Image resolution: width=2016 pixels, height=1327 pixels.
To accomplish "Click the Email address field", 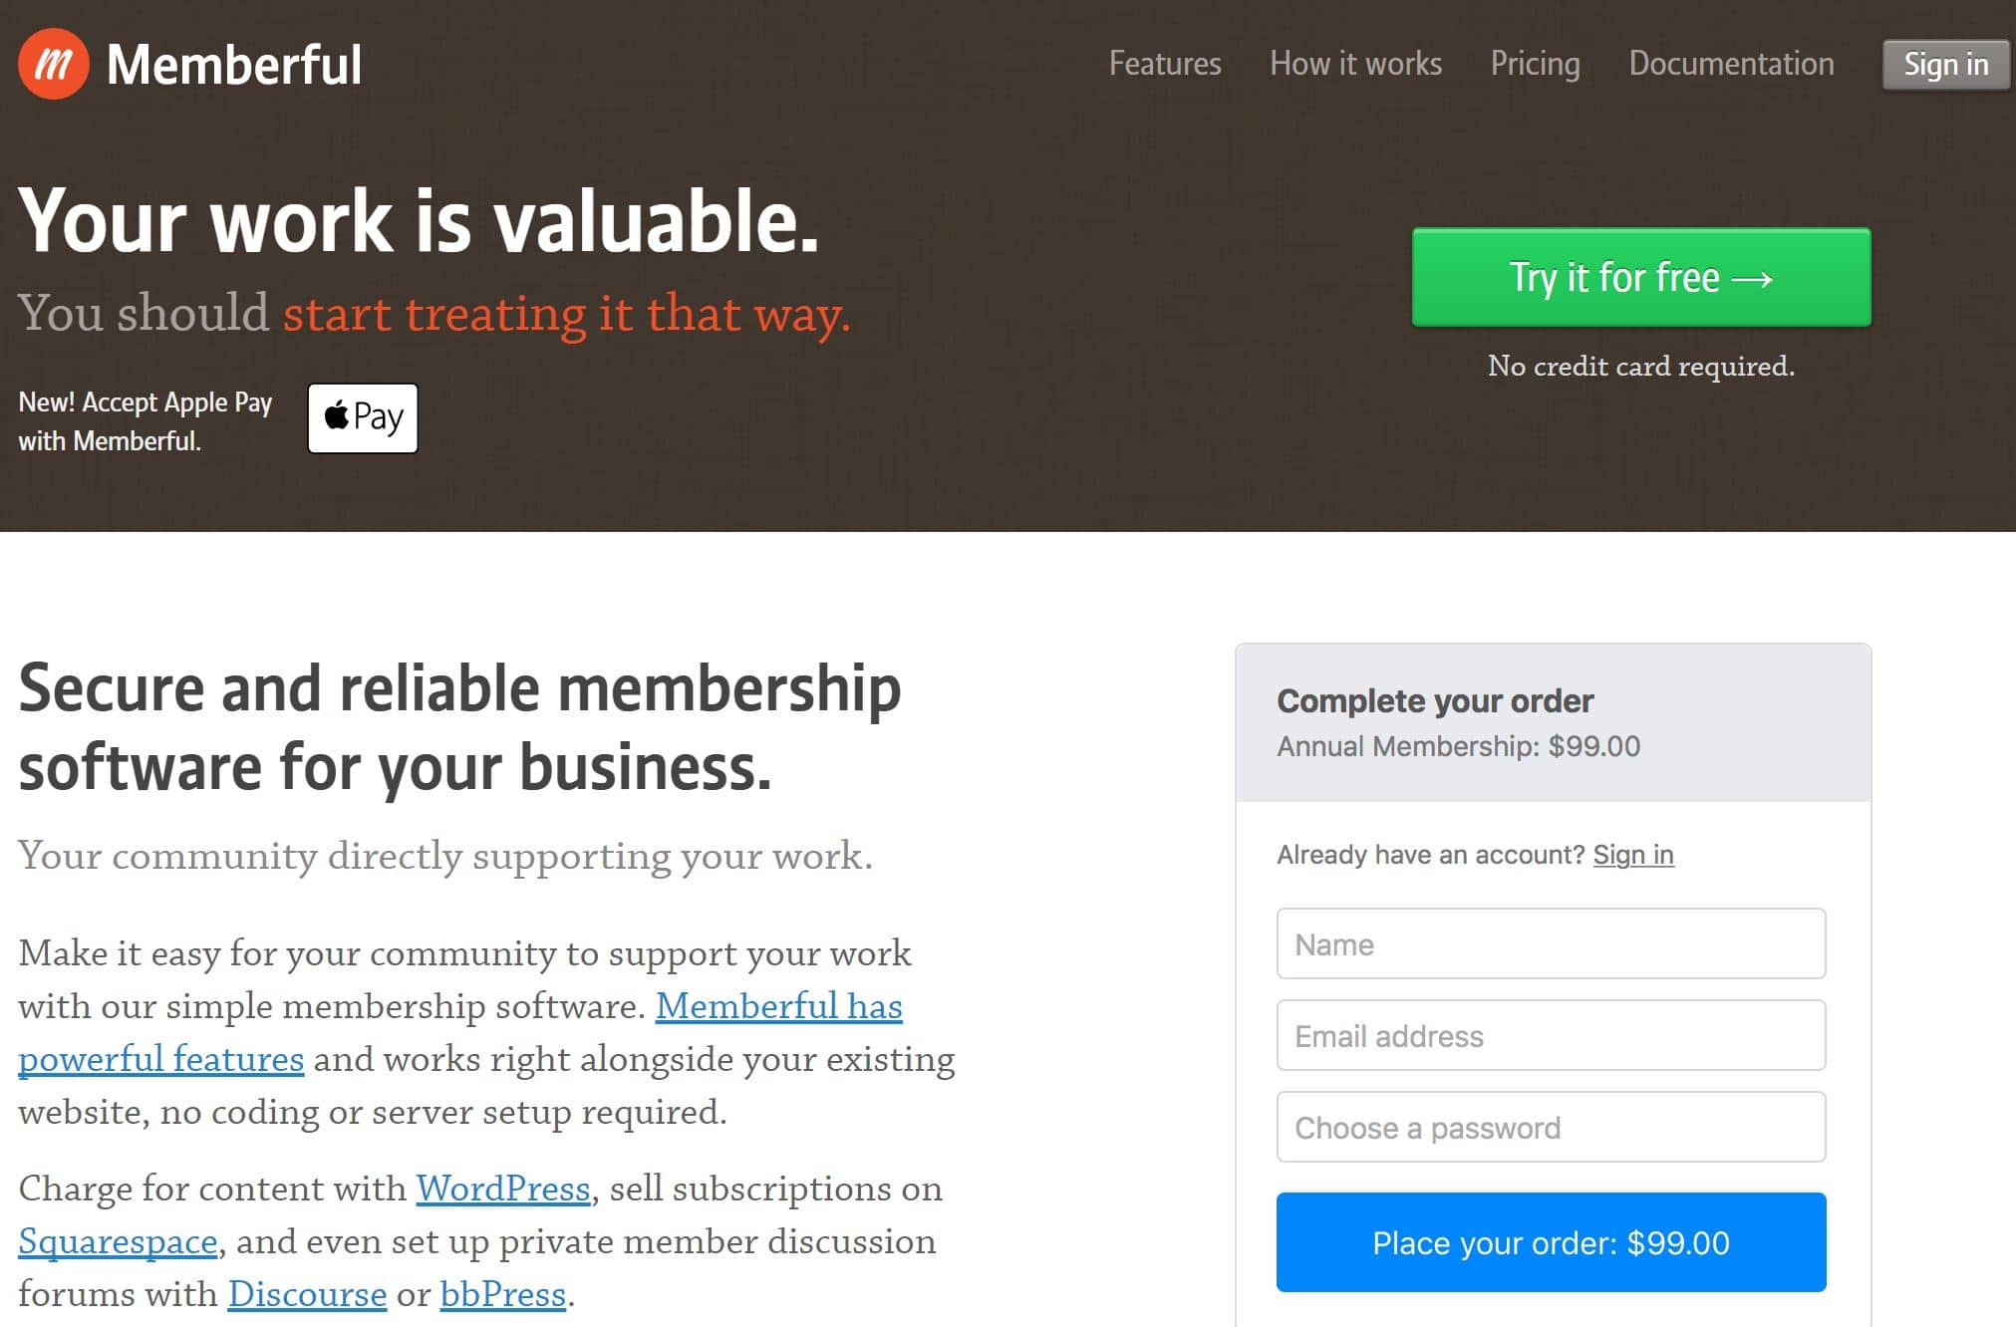I will [1551, 1035].
